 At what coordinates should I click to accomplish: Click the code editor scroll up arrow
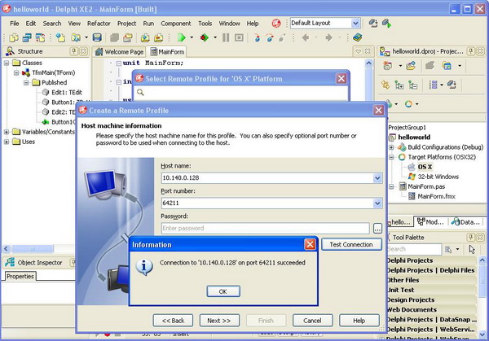point(368,63)
